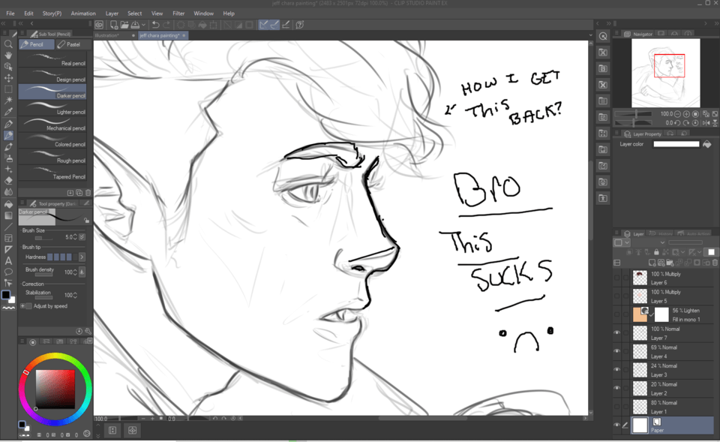Screen dimensions: 720x442
Task: Show the hidden Layer 6
Action: 617,277
